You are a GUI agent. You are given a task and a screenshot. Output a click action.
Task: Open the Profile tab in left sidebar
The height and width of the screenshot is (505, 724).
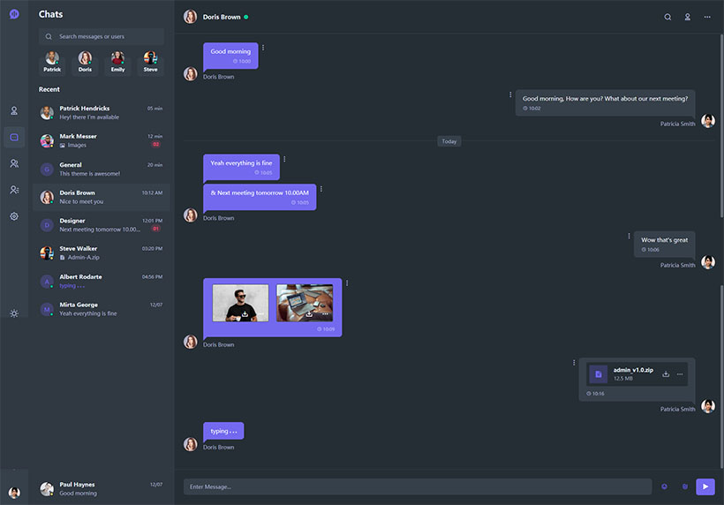[14, 110]
